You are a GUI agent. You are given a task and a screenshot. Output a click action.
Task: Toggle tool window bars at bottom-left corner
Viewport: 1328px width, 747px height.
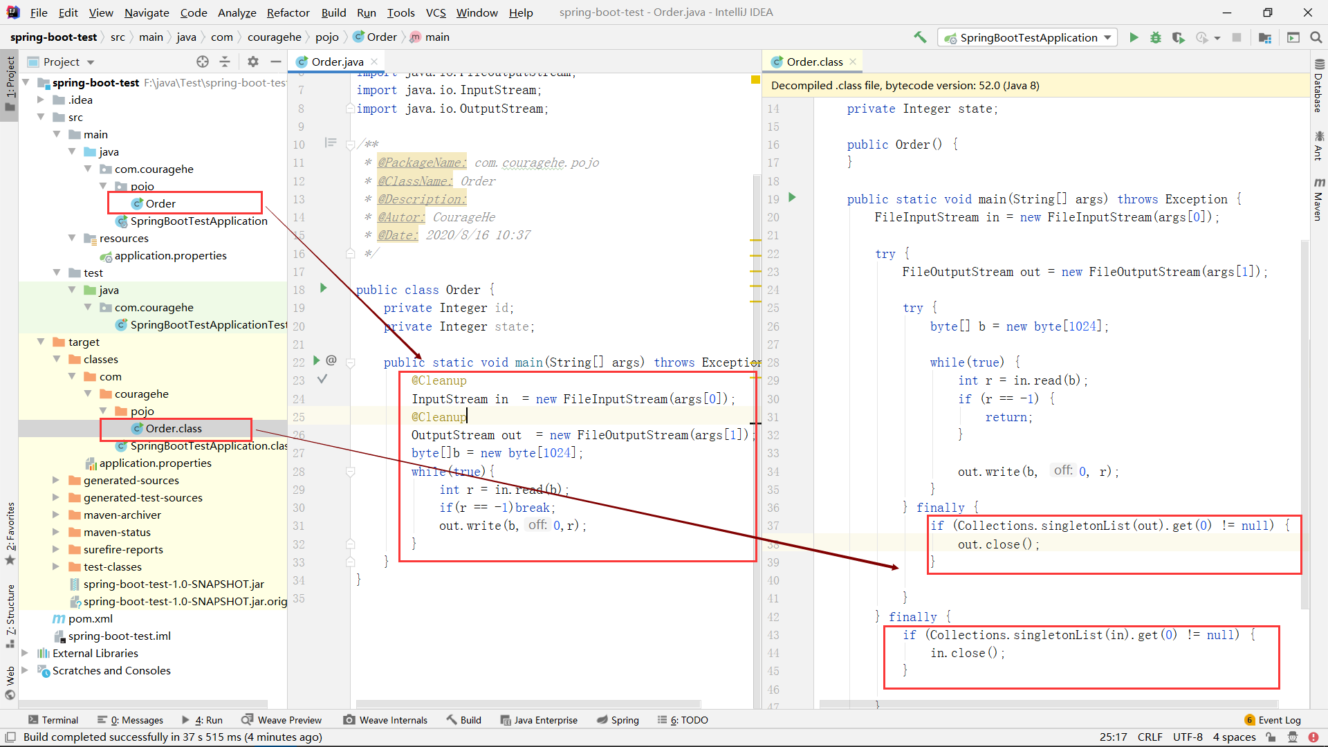coord(10,737)
